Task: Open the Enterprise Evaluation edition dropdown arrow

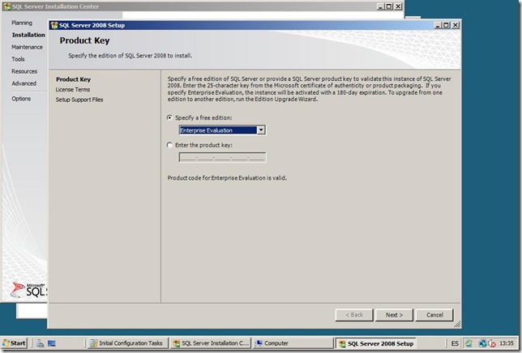Action: (x=261, y=130)
